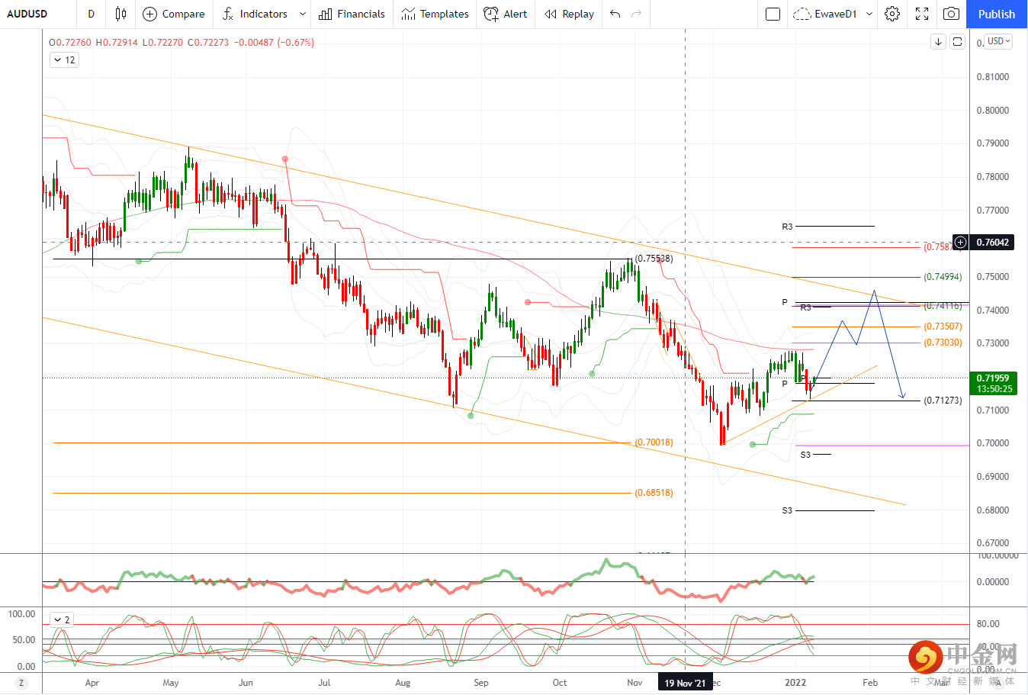Click the Feb label on time axis
The image size is (1028, 695).
click(x=870, y=683)
